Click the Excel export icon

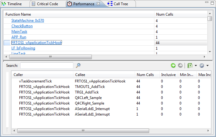point(190,66)
